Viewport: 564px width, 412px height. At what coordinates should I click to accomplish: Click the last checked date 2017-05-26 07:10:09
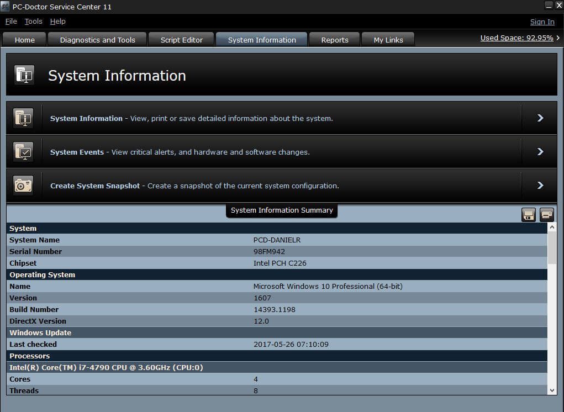291,344
